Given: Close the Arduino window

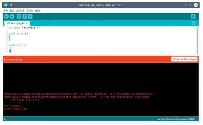Looking at the screenshot, I should (196, 5).
